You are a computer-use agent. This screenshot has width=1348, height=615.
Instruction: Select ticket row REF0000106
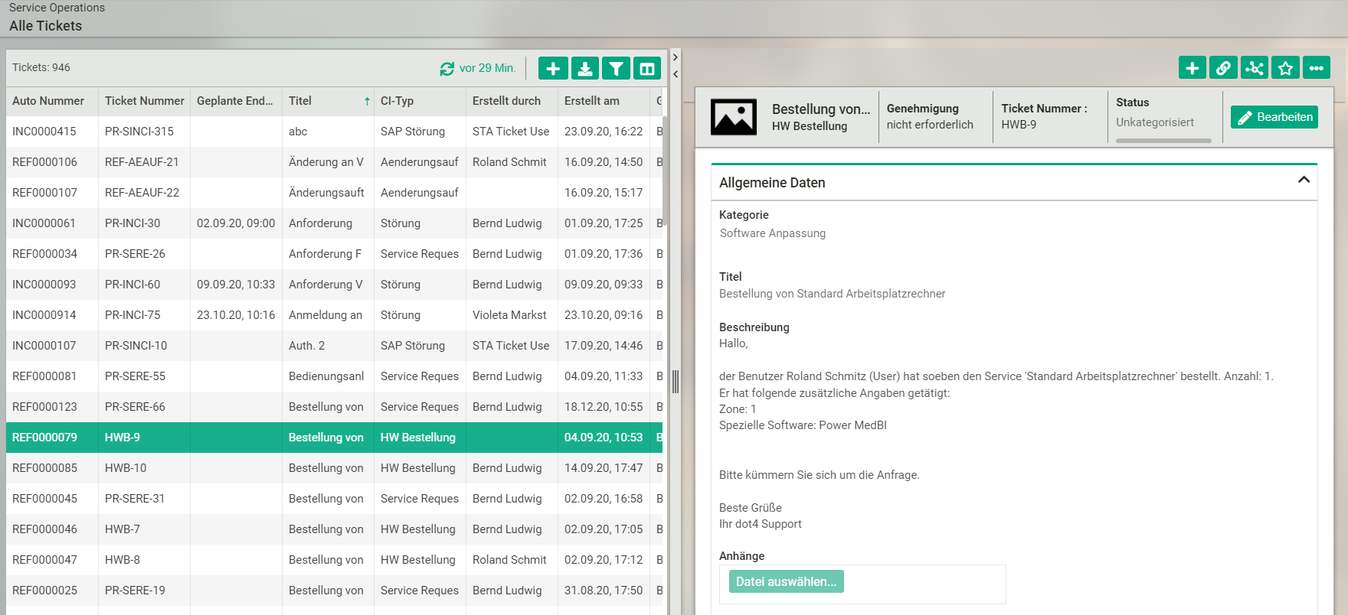tap(334, 162)
